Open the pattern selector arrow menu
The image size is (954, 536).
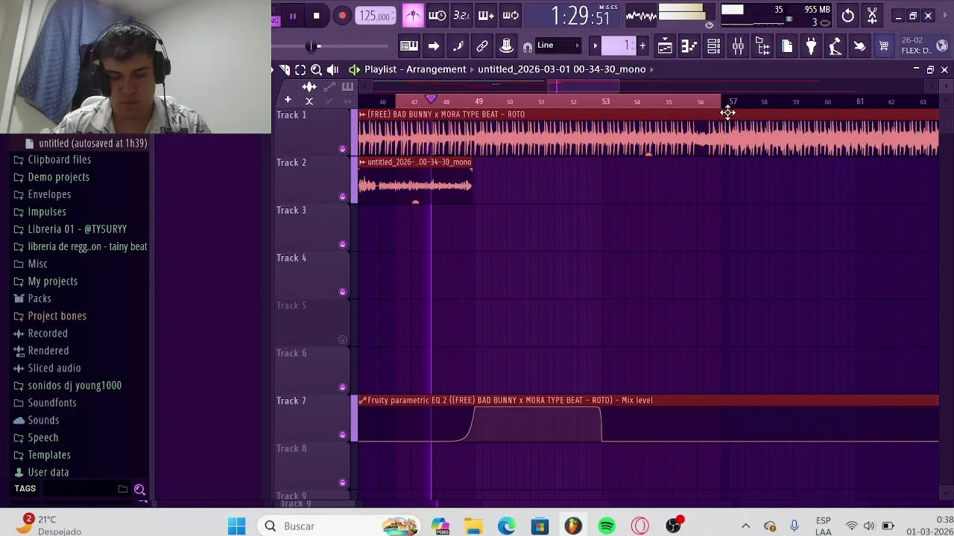595,46
